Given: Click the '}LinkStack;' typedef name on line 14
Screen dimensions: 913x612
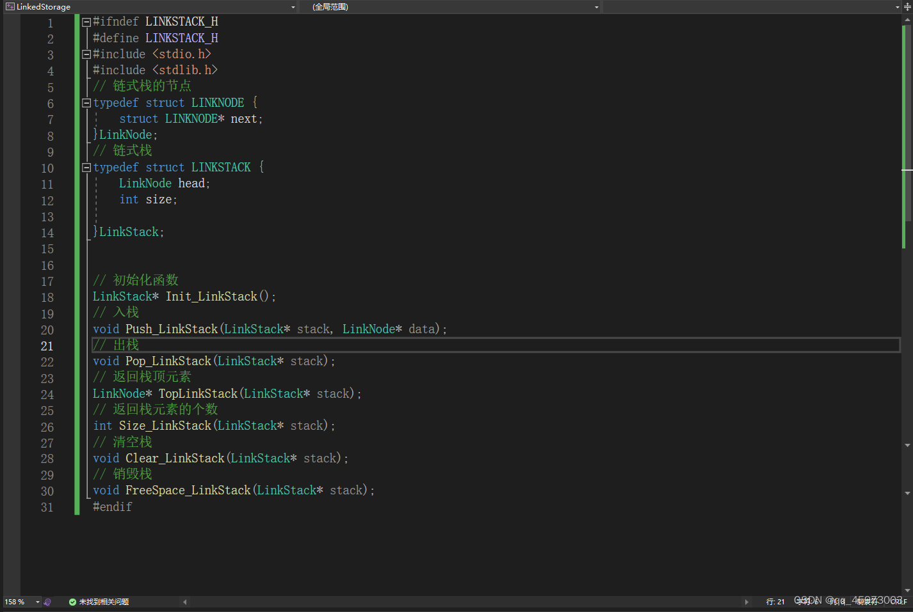Looking at the screenshot, I should click(129, 232).
